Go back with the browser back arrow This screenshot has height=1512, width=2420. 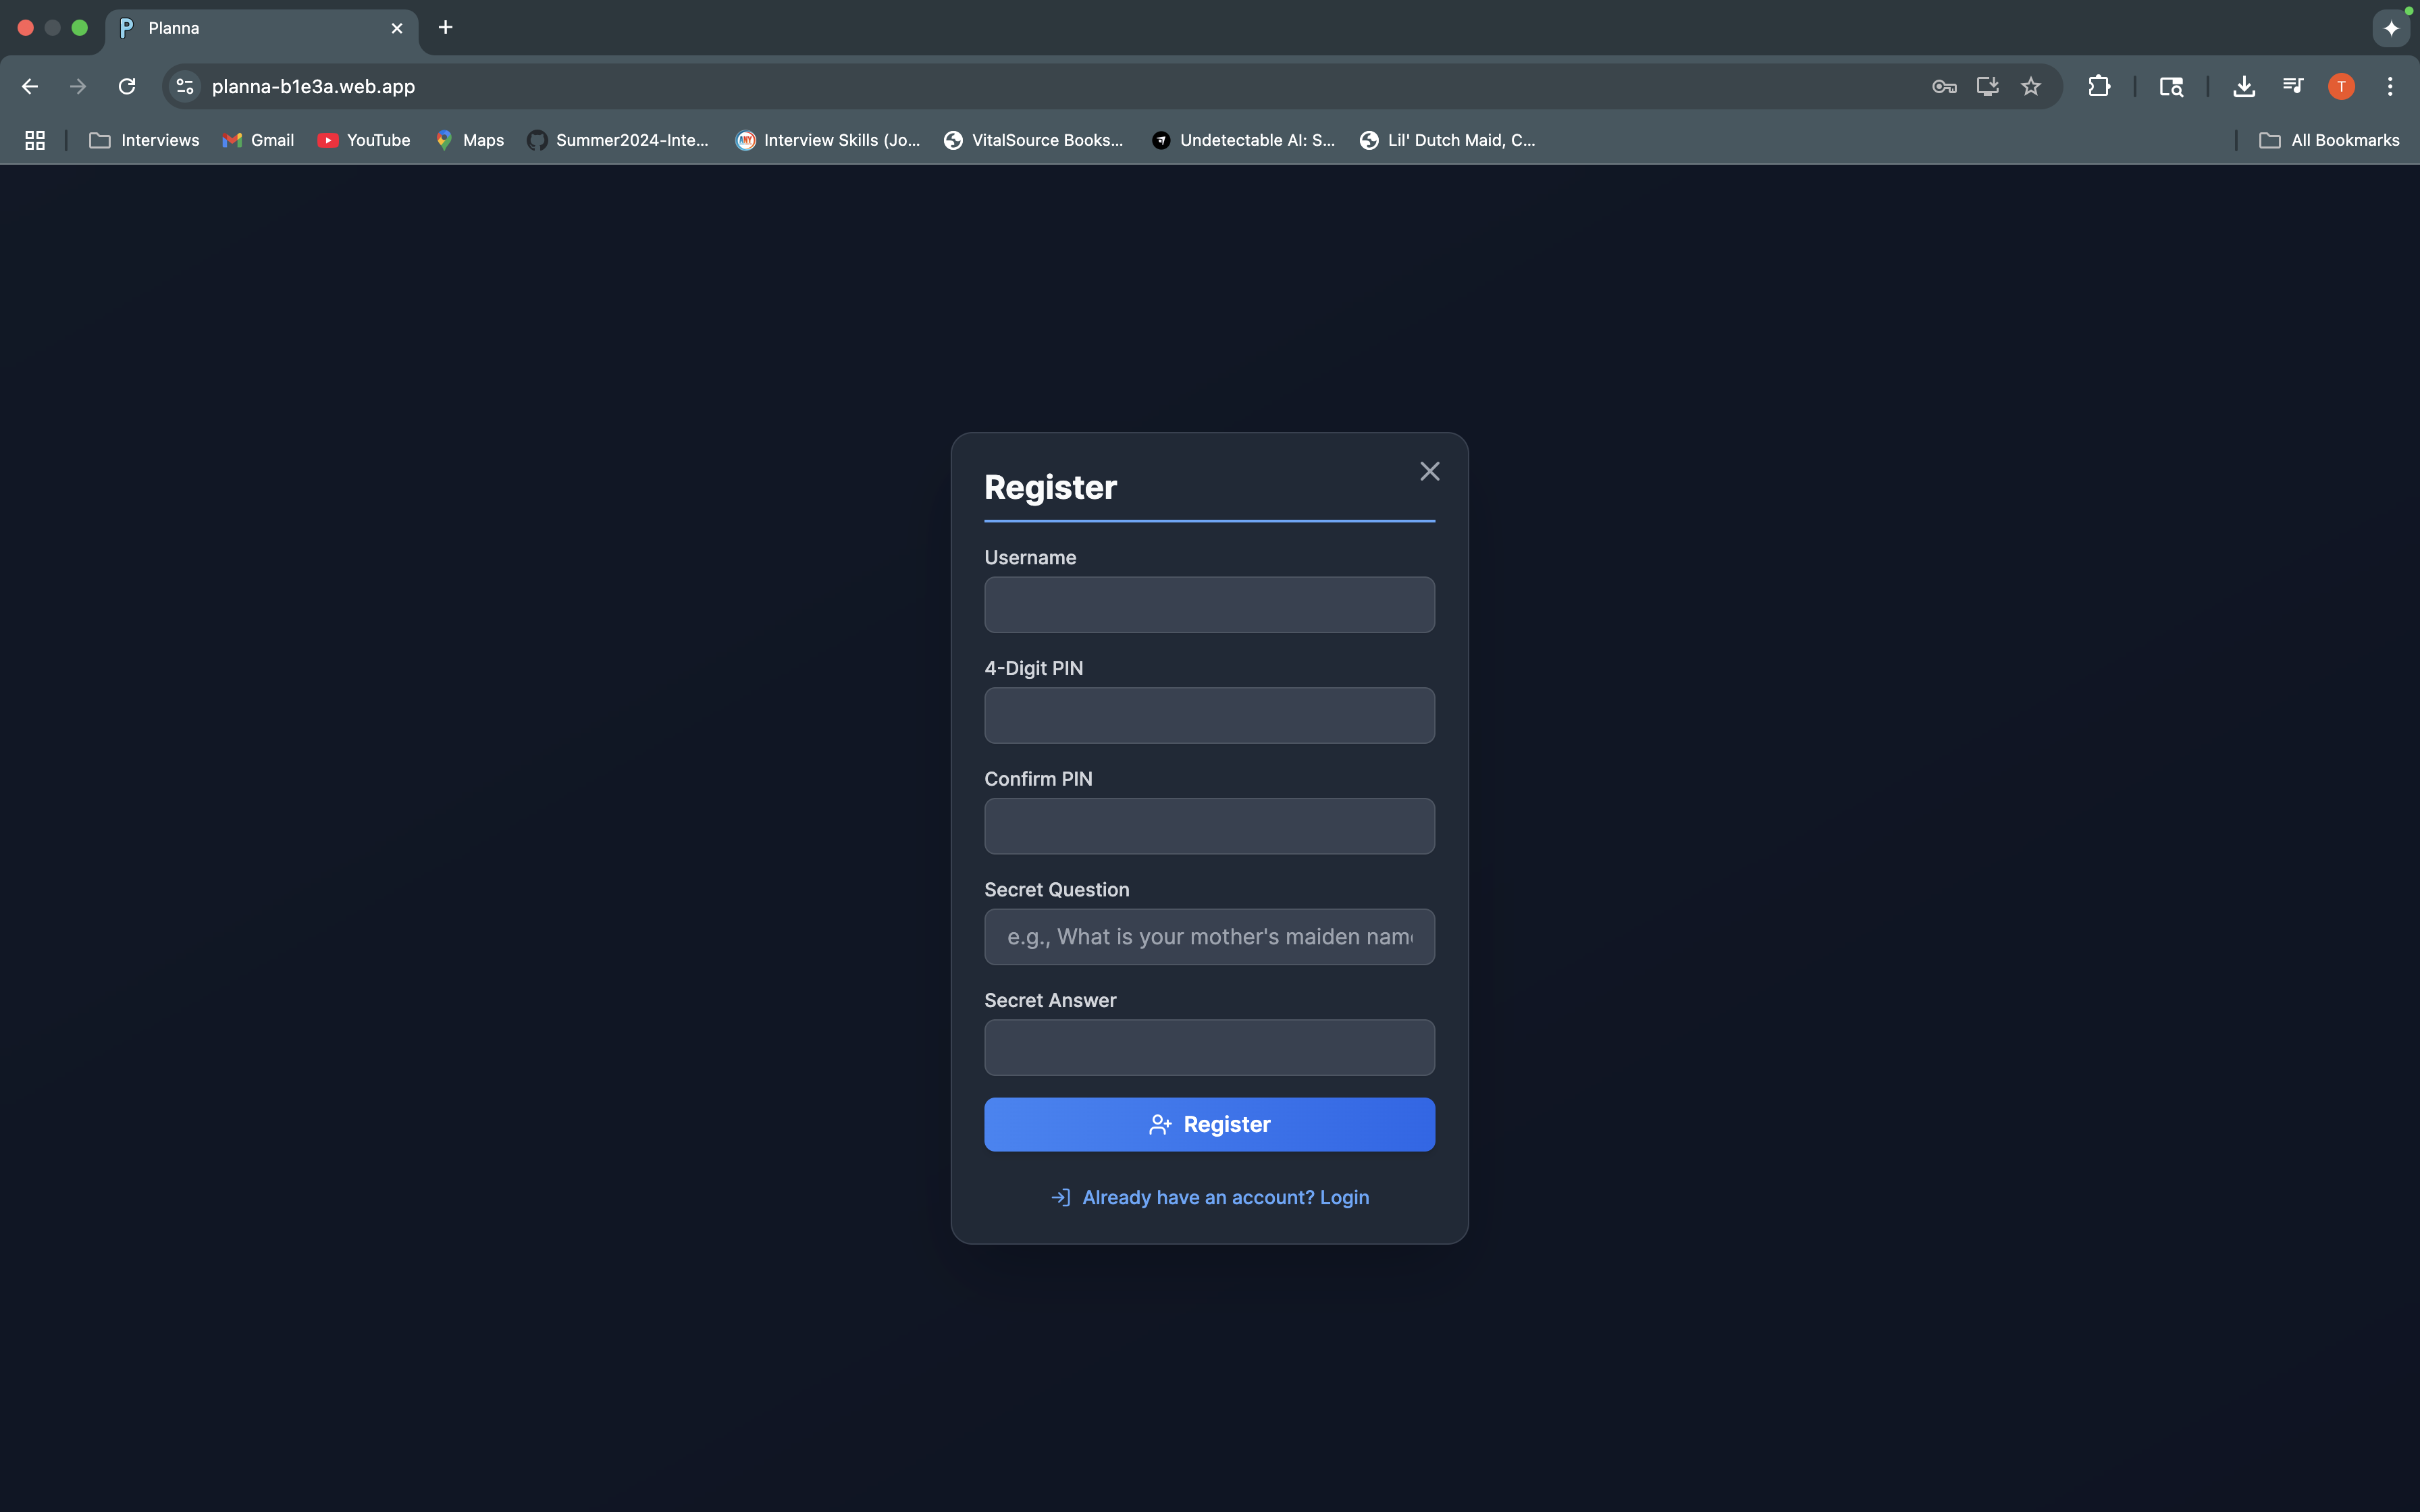pos(30,86)
